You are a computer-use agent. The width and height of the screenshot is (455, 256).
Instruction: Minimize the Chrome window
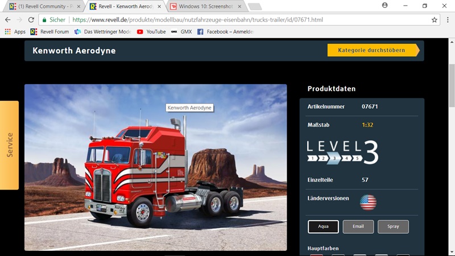coord(406,6)
